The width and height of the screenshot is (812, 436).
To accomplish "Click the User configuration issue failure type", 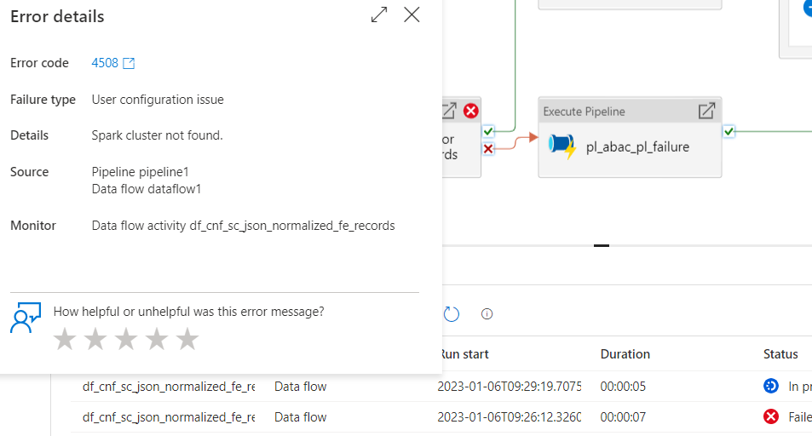I will point(158,100).
